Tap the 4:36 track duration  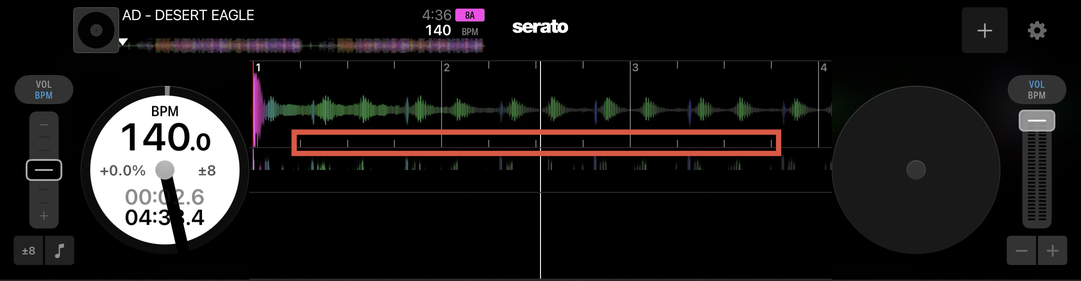click(x=437, y=15)
